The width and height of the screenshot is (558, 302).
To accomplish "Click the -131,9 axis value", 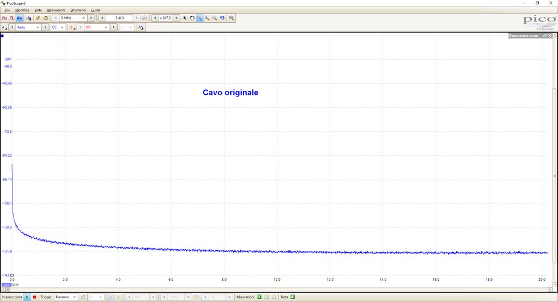I will click(x=7, y=251).
